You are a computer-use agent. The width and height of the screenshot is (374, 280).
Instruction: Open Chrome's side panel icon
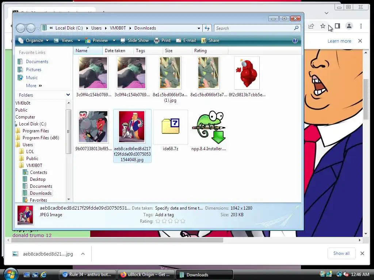[337, 26]
